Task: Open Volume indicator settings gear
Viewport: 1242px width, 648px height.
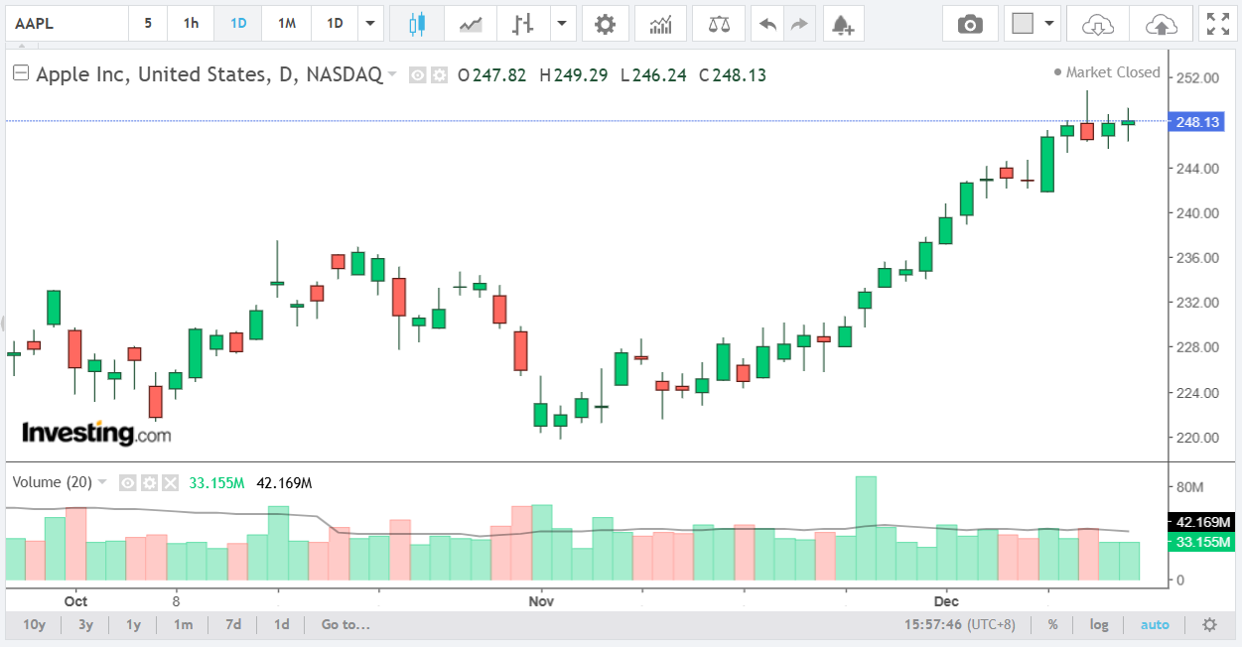Action: (x=149, y=483)
